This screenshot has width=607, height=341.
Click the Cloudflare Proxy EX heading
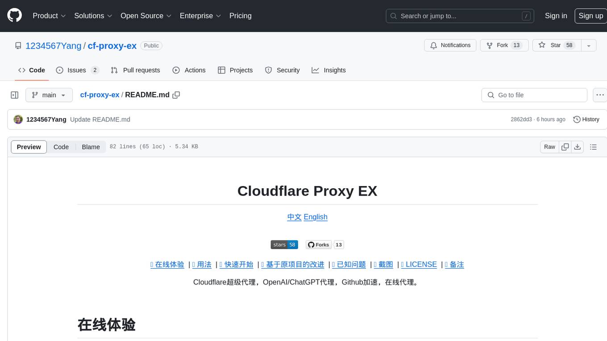(x=308, y=191)
